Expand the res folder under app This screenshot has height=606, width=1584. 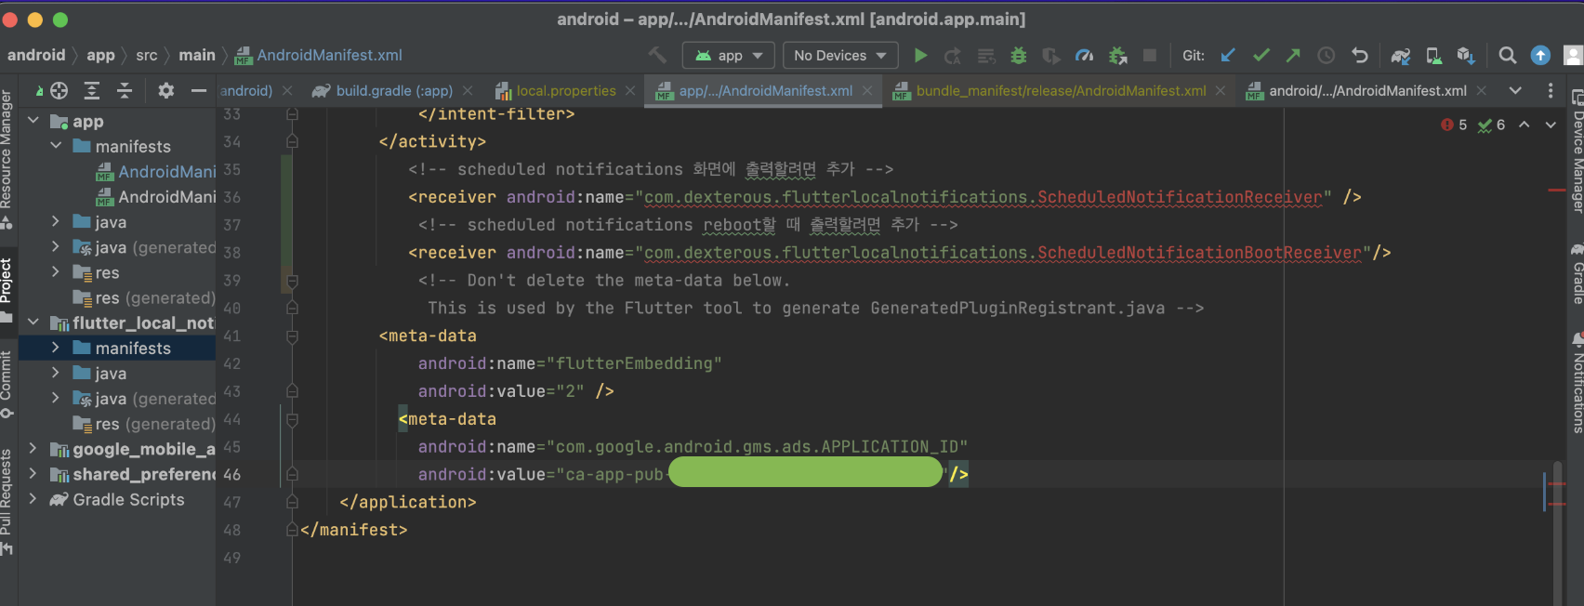pyautogui.click(x=56, y=272)
